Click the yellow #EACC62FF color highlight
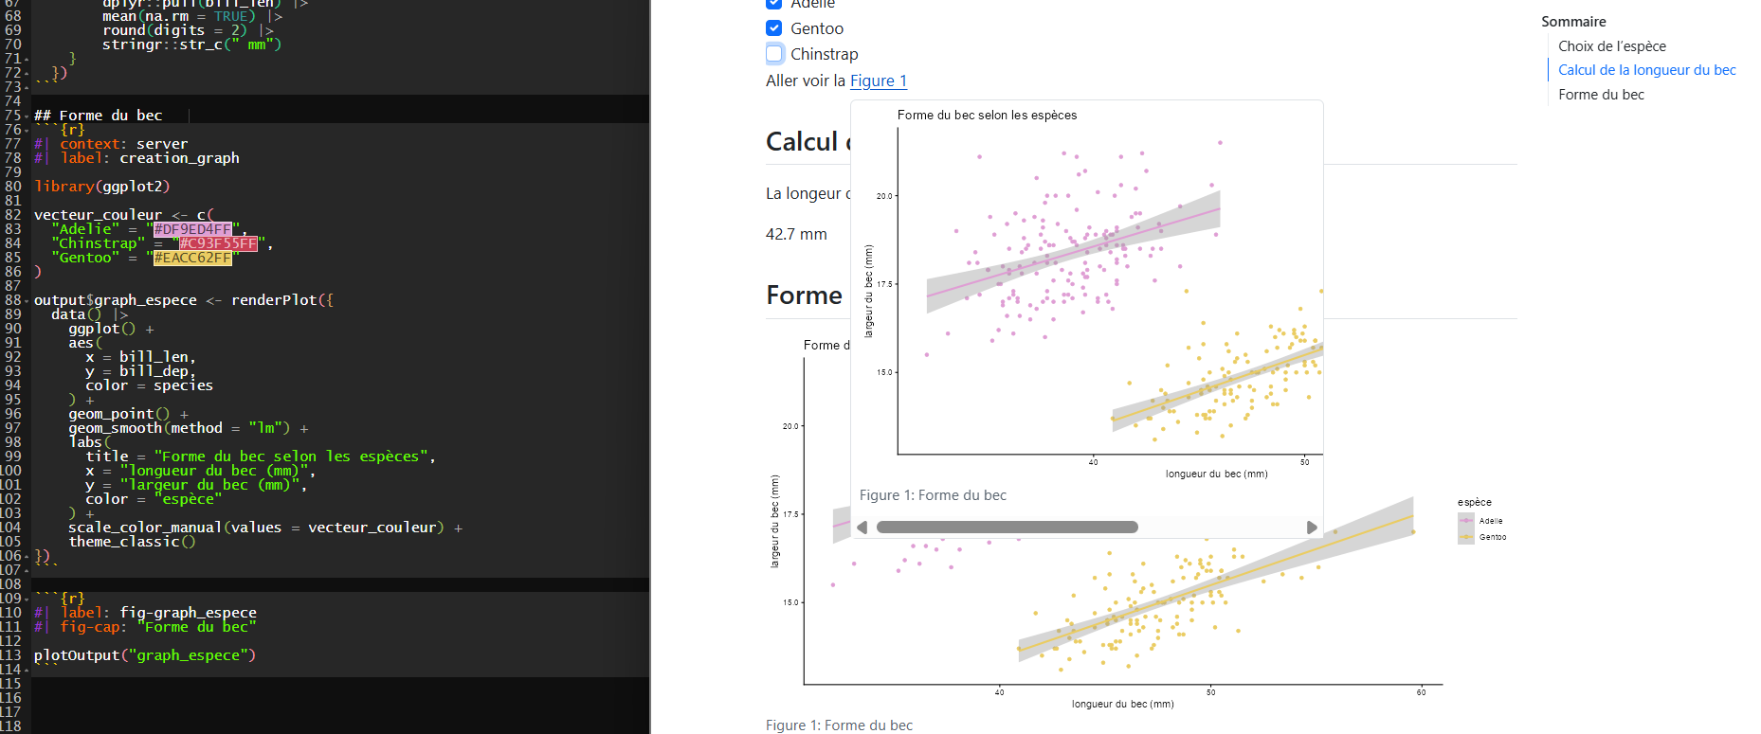 pyautogui.click(x=192, y=258)
